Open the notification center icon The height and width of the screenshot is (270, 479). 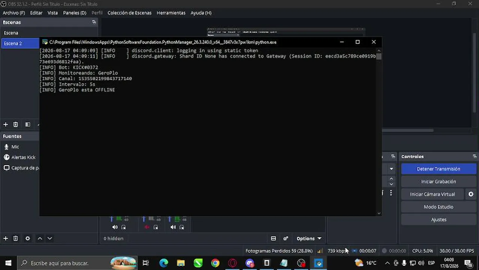click(468, 263)
